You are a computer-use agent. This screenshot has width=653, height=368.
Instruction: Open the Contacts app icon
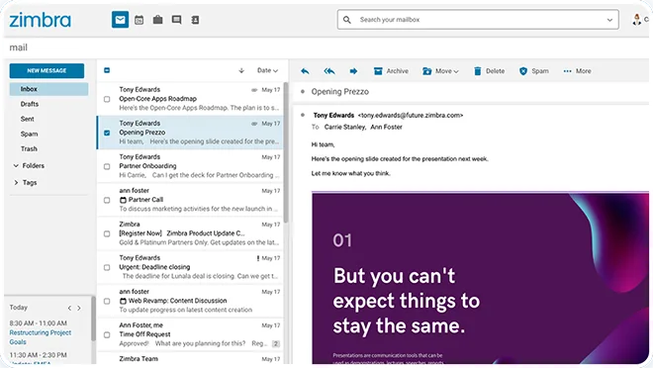195,20
